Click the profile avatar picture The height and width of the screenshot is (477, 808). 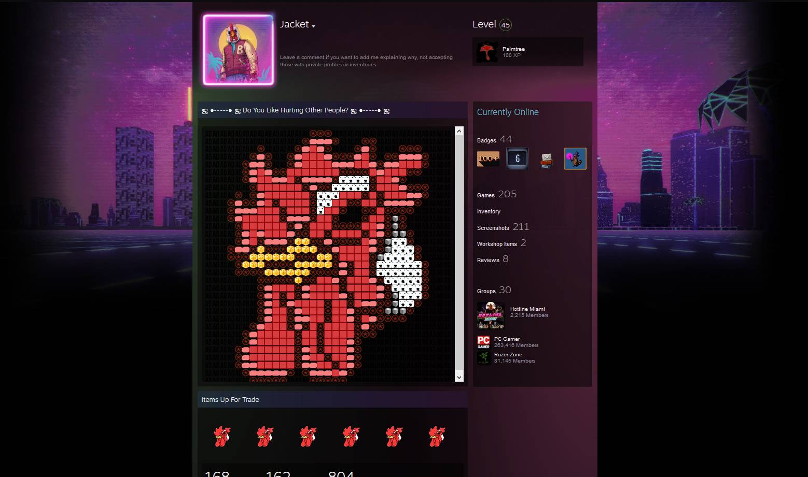click(238, 49)
